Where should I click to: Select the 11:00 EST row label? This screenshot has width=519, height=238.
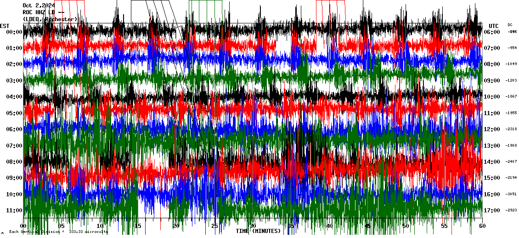click(14, 210)
